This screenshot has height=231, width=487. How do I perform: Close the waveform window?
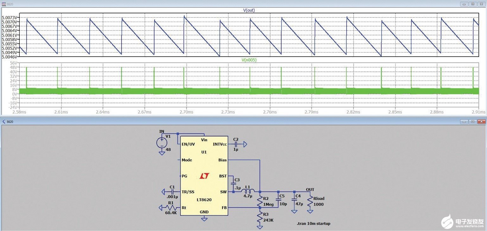point(481,4)
